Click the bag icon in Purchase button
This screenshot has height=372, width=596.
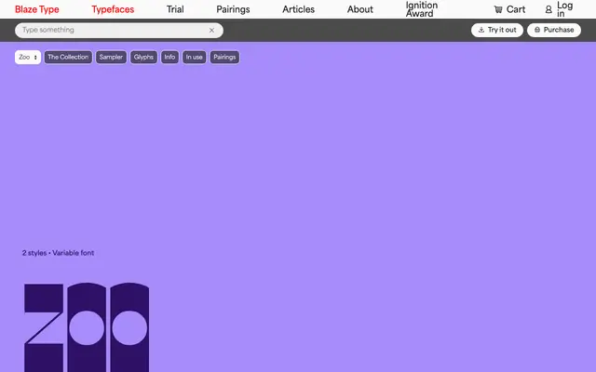(537, 30)
